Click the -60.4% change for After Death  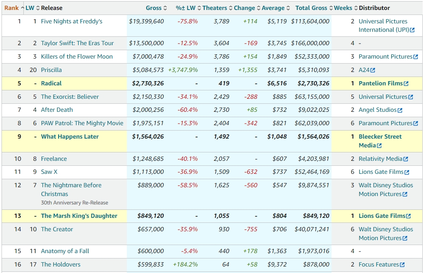click(187, 110)
